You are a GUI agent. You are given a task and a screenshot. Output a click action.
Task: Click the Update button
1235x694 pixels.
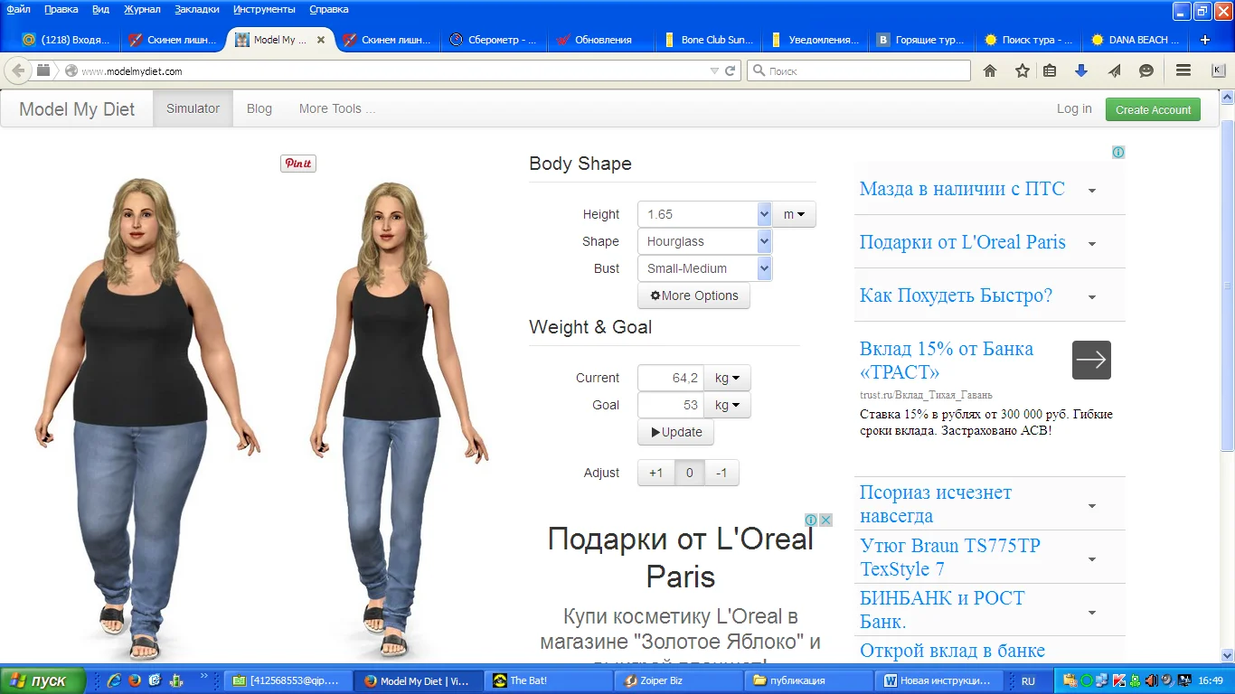(x=675, y=432)
